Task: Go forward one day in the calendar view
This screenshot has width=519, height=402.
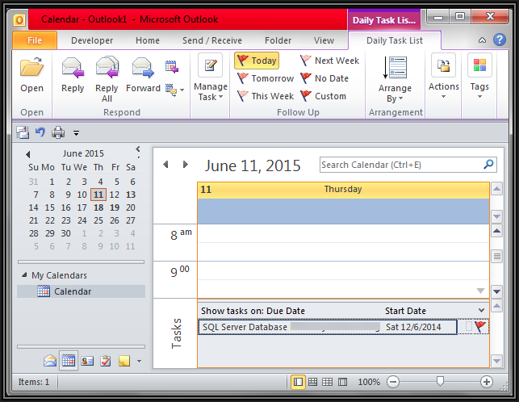Action: click(186, 164)
